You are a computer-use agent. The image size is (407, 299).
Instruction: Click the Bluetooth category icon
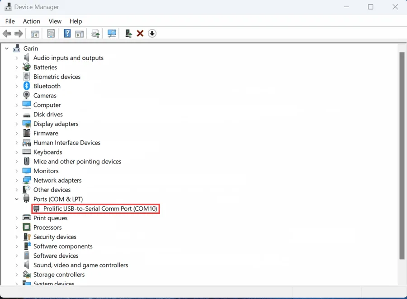[x=27, y=86]
